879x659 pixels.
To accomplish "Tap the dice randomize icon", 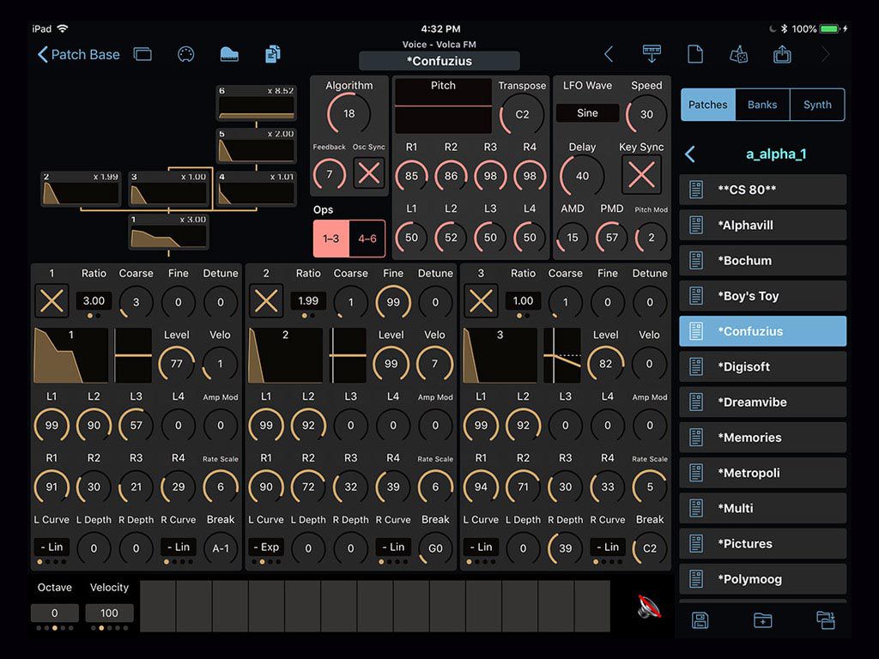I will tap(738, 54).
